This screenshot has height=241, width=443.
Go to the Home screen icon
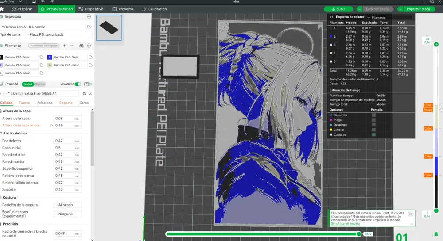pos(2,9)
